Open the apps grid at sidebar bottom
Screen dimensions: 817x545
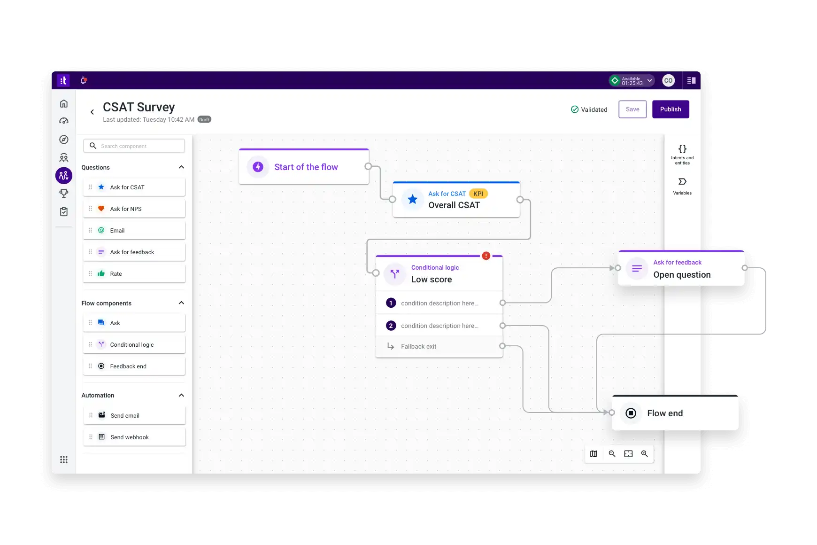[x=64, y=459]
